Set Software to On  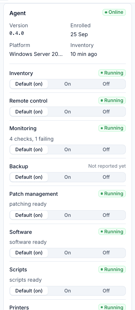[67, 253]
